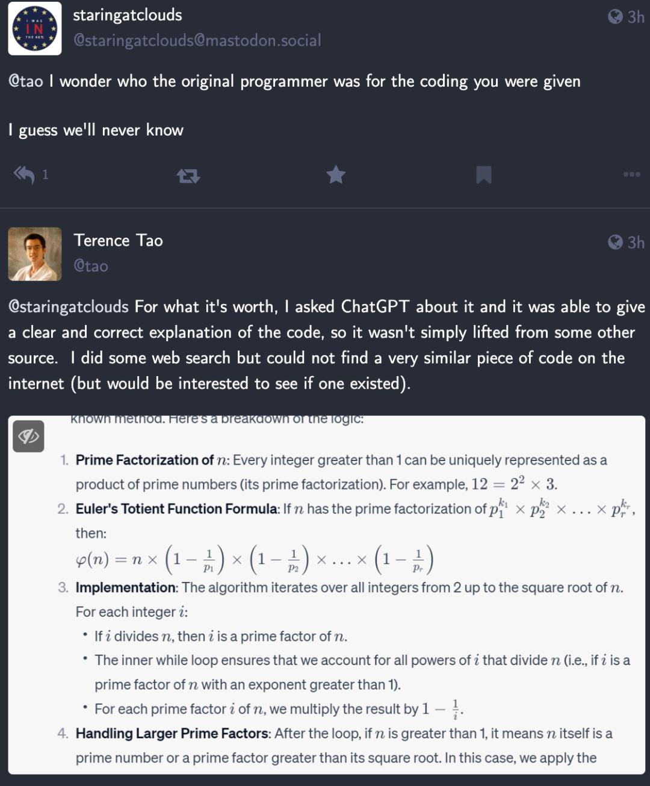Open the more options menu on staringatclouds post
650x786 pixels.
[631, 175]
